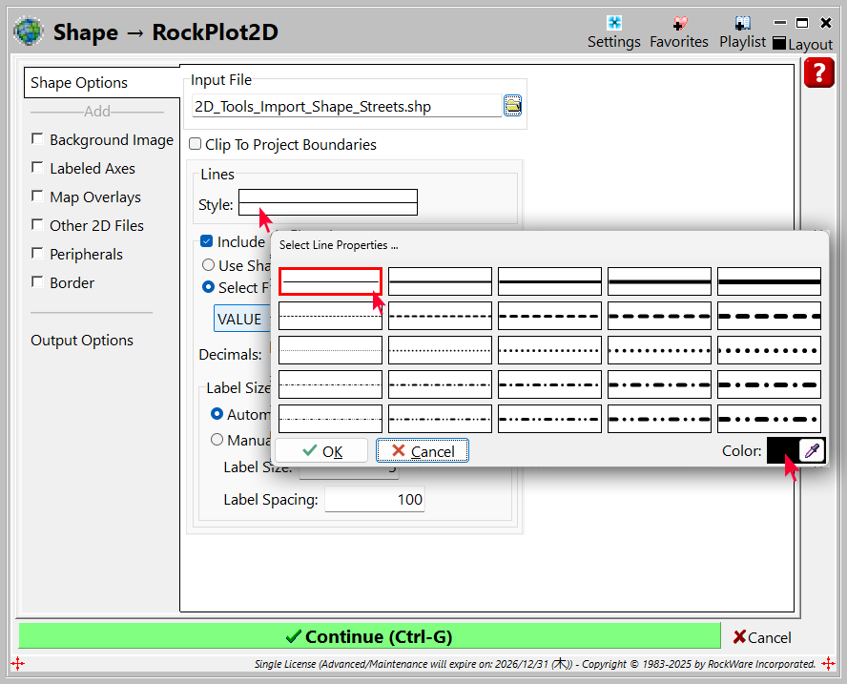
Task: Click Continue (Ctrl-G) button
Action: [x=369, y=636]
